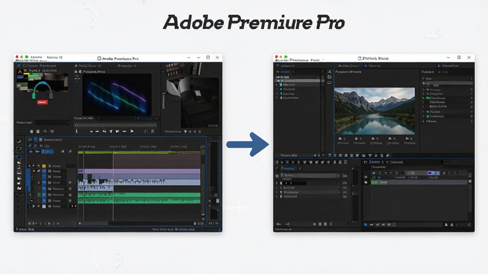The image size is (488, 274).
Task: Click the neon lines preview in left window
Action: tap(117, 95)
